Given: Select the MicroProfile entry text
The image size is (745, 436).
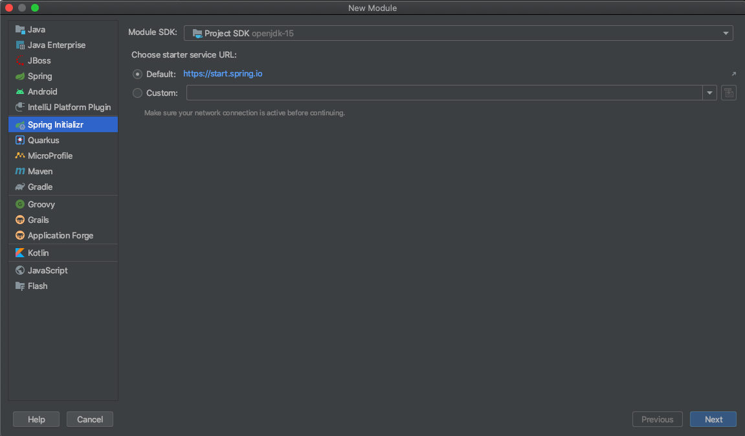Looking at the screenshot, I should pyautogui.click(x=50, y=155).
